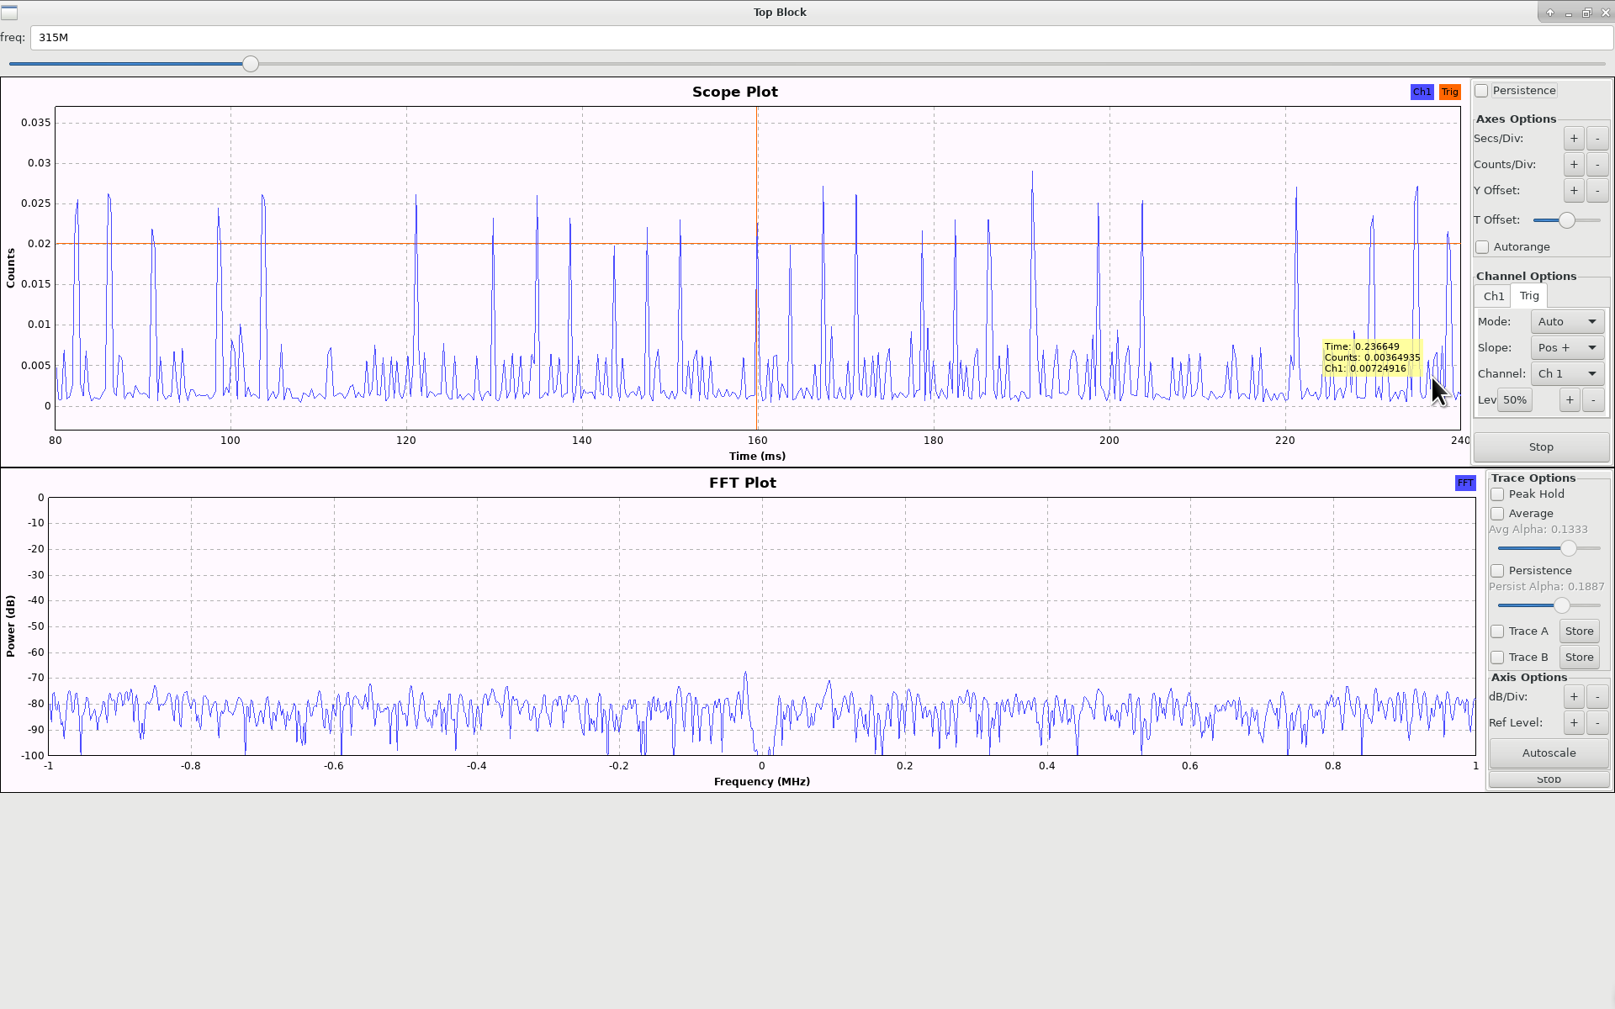Decrease Y Offset with the minus button

1597,191
